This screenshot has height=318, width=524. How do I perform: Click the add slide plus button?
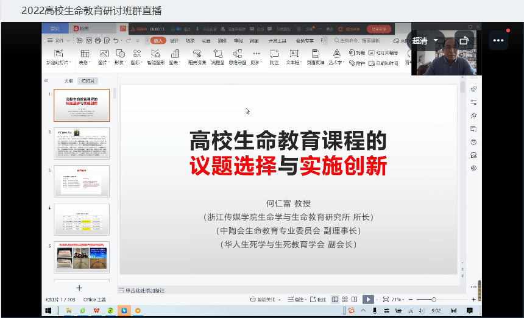79,288
